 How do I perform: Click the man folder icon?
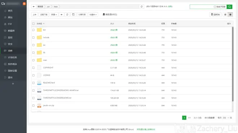(x=39, y=60)
